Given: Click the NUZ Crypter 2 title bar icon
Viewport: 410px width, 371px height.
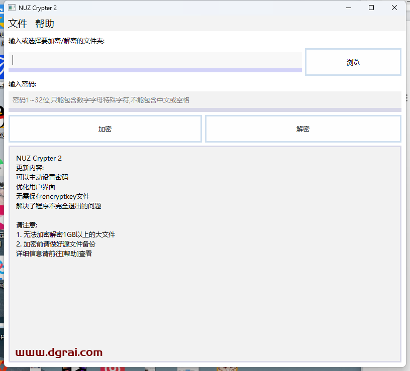Looking at the screenshot, I should 12,8.
